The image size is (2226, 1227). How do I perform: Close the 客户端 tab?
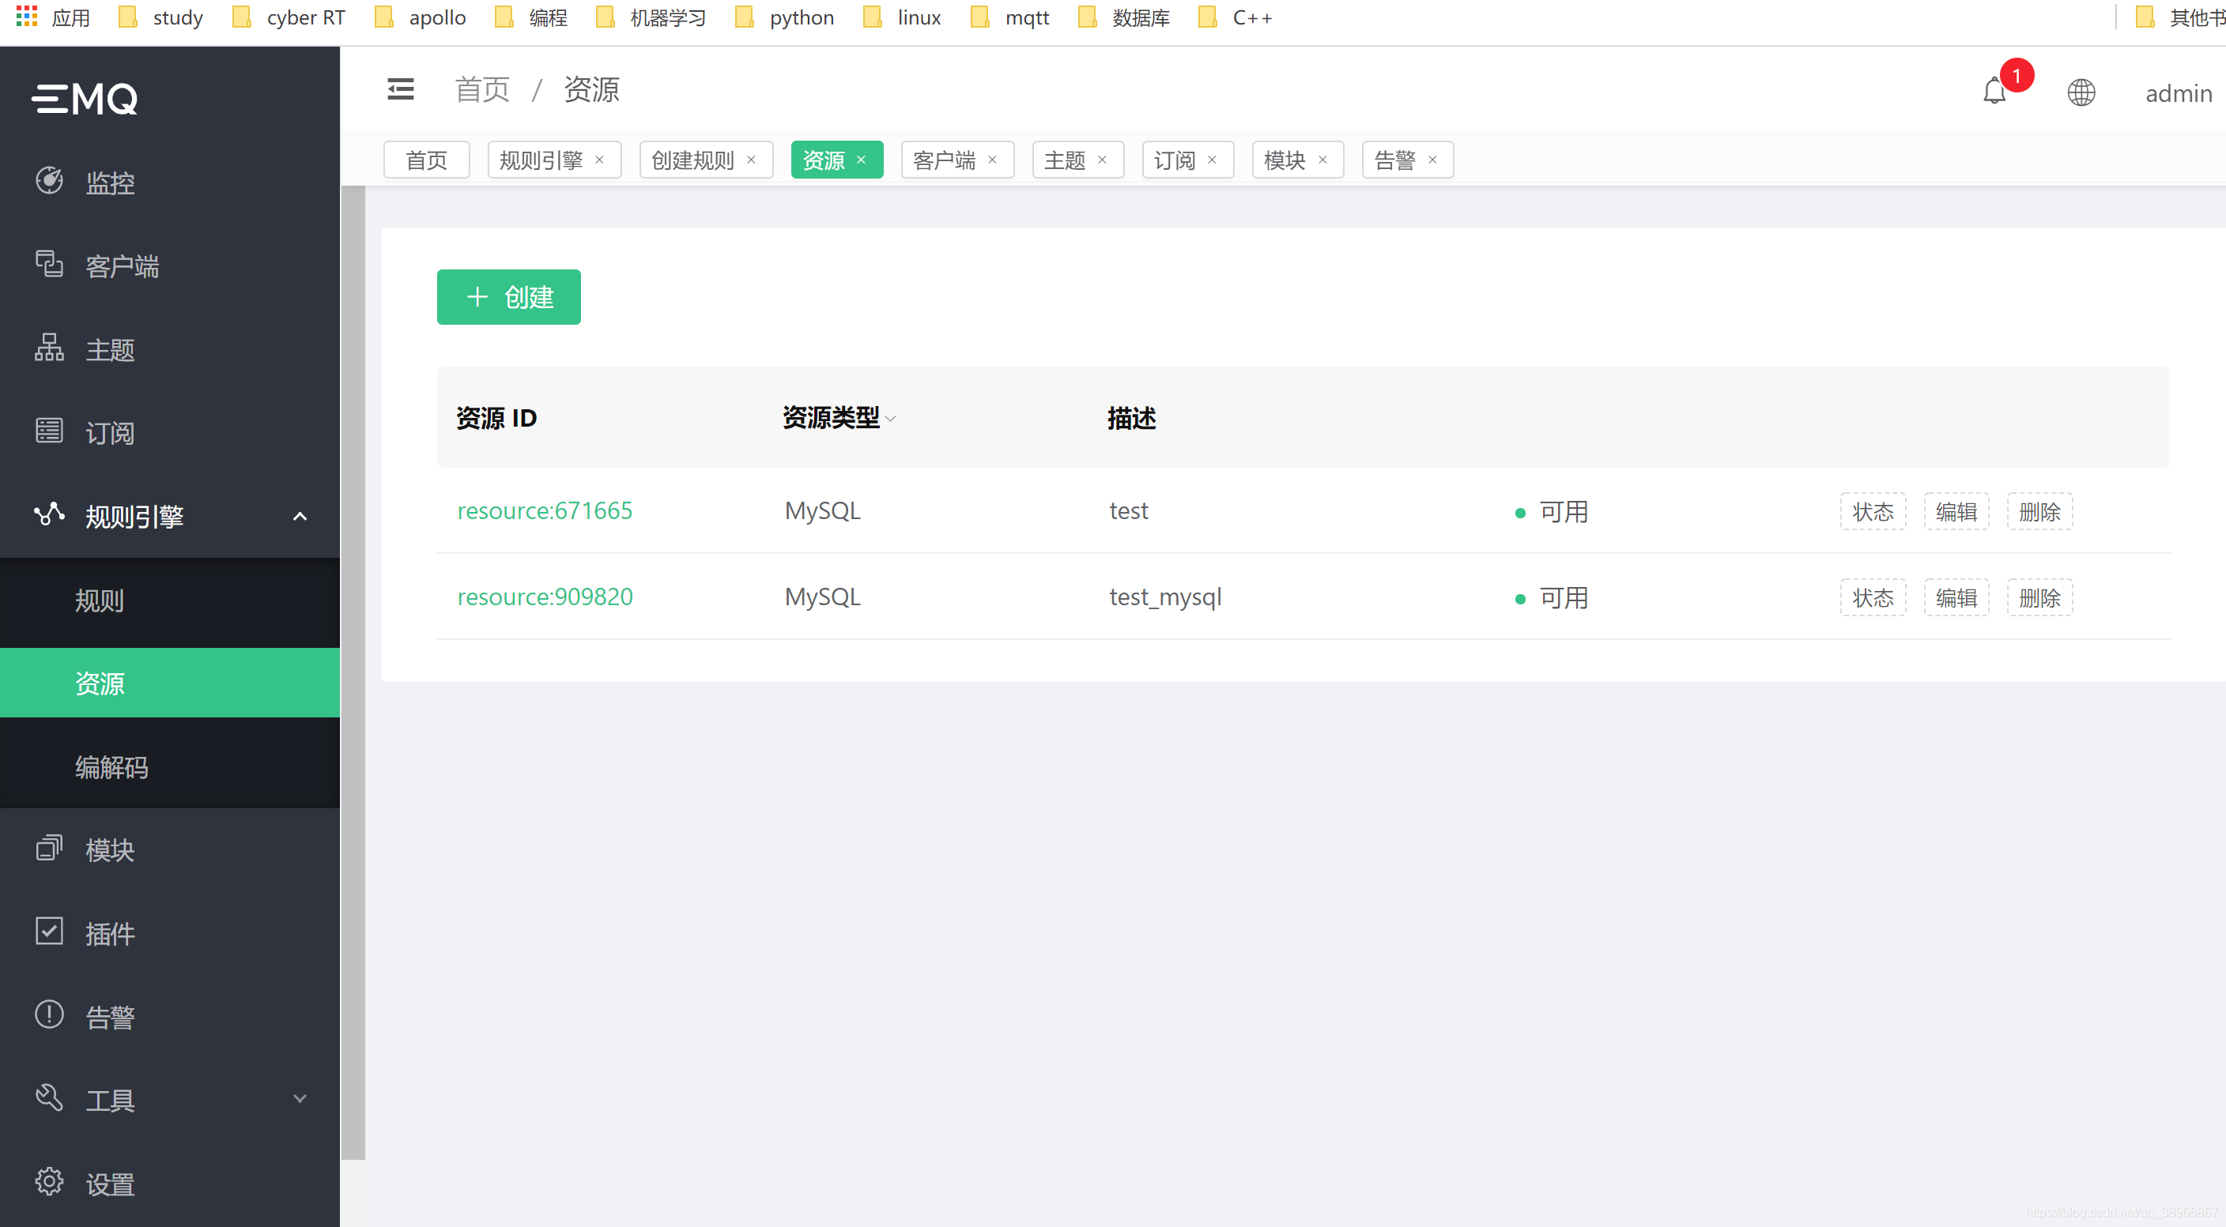click(x=992, y=160)
